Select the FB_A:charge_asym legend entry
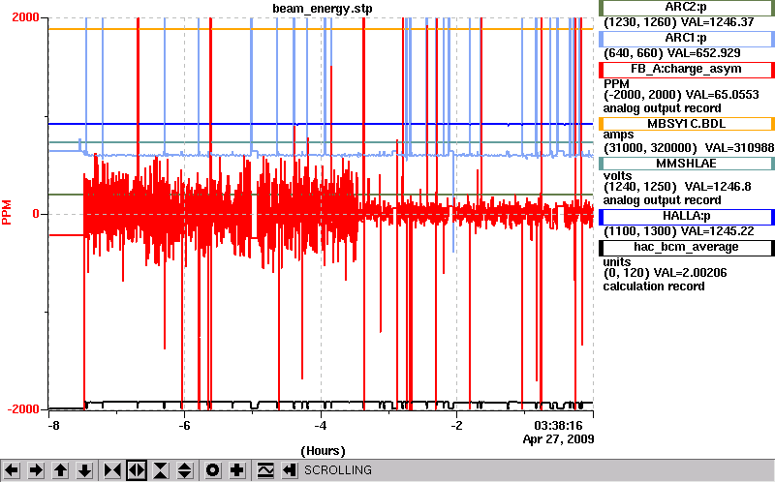 [687, 69]
